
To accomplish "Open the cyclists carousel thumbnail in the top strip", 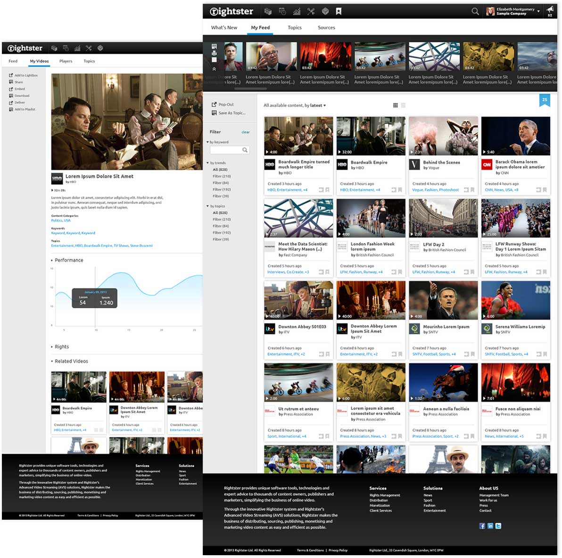I will pyautogui.click(x=380, y=57).
